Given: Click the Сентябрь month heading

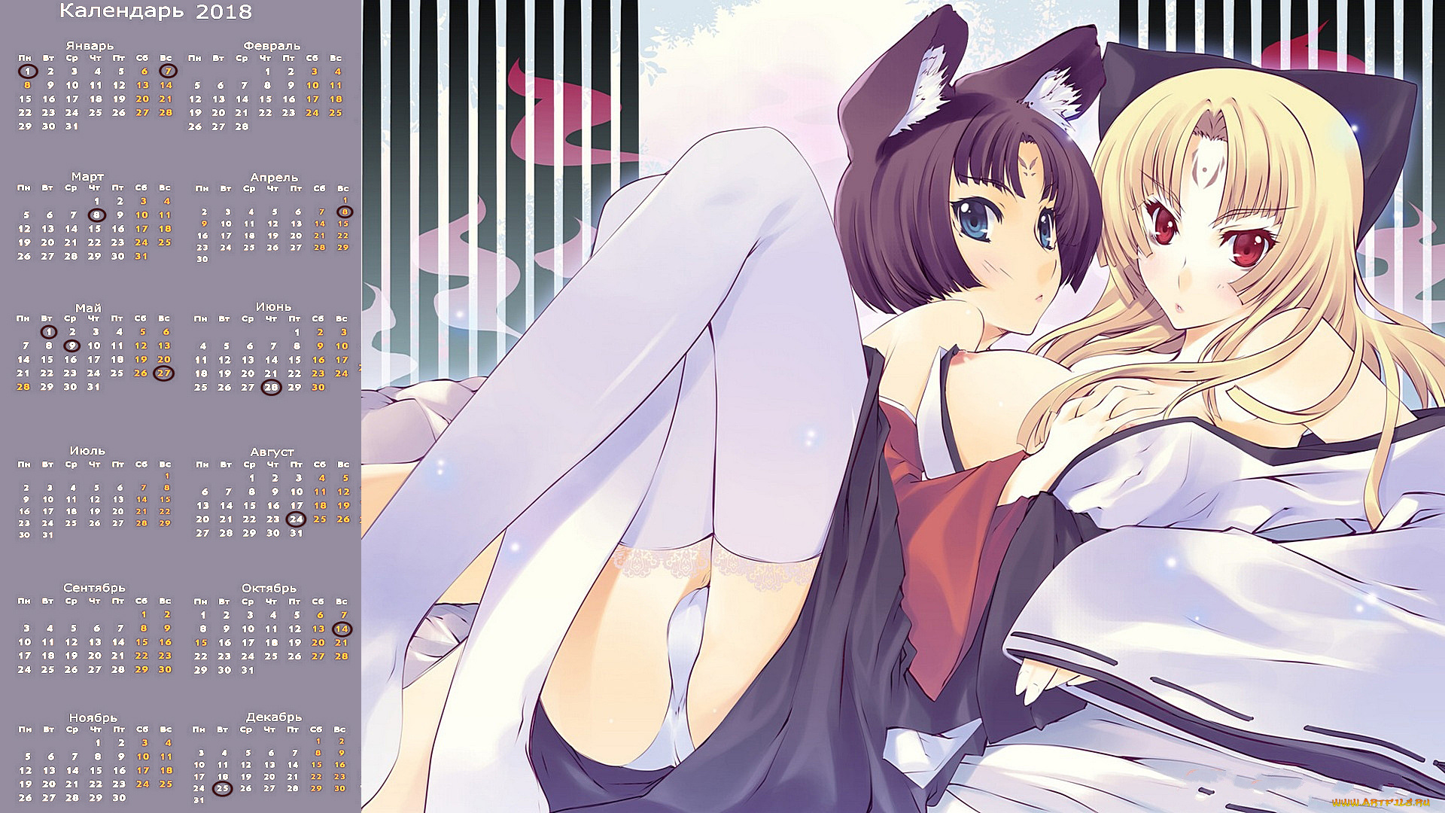Looking at the screenshot, I should tap(94, 588).
